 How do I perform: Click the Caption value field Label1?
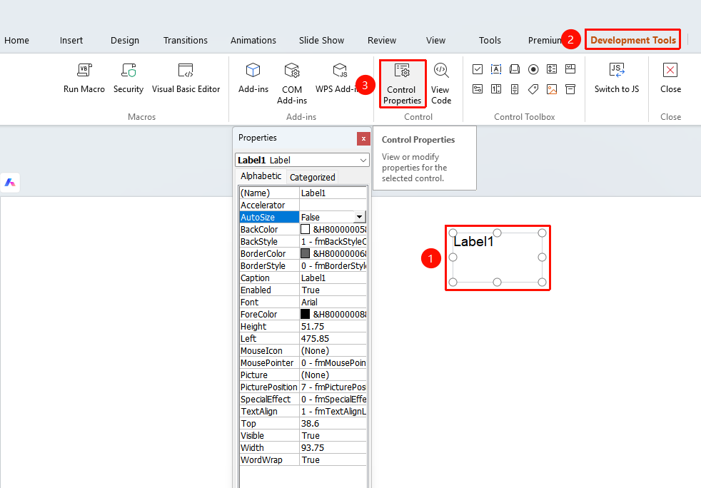pyautogui.click(x=333, y=278)
